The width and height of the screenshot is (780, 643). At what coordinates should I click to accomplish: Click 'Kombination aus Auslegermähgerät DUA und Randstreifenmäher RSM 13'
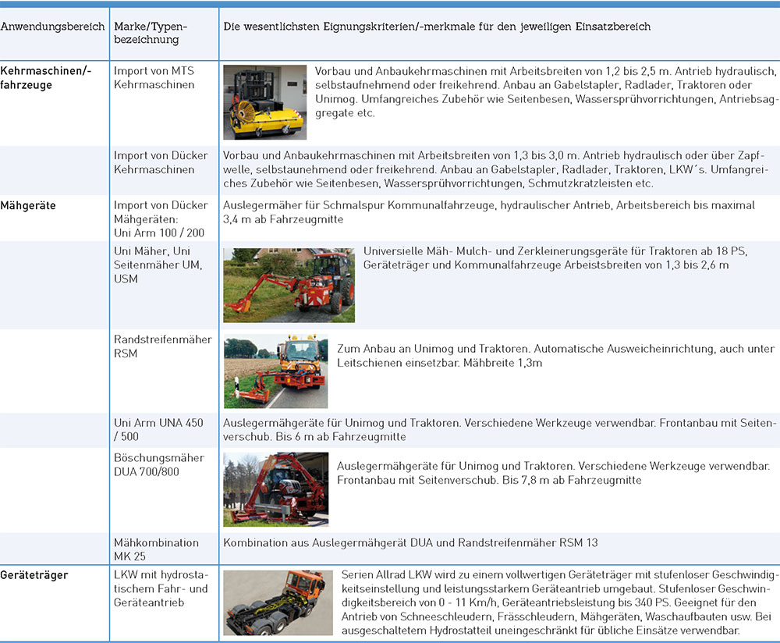410,543
